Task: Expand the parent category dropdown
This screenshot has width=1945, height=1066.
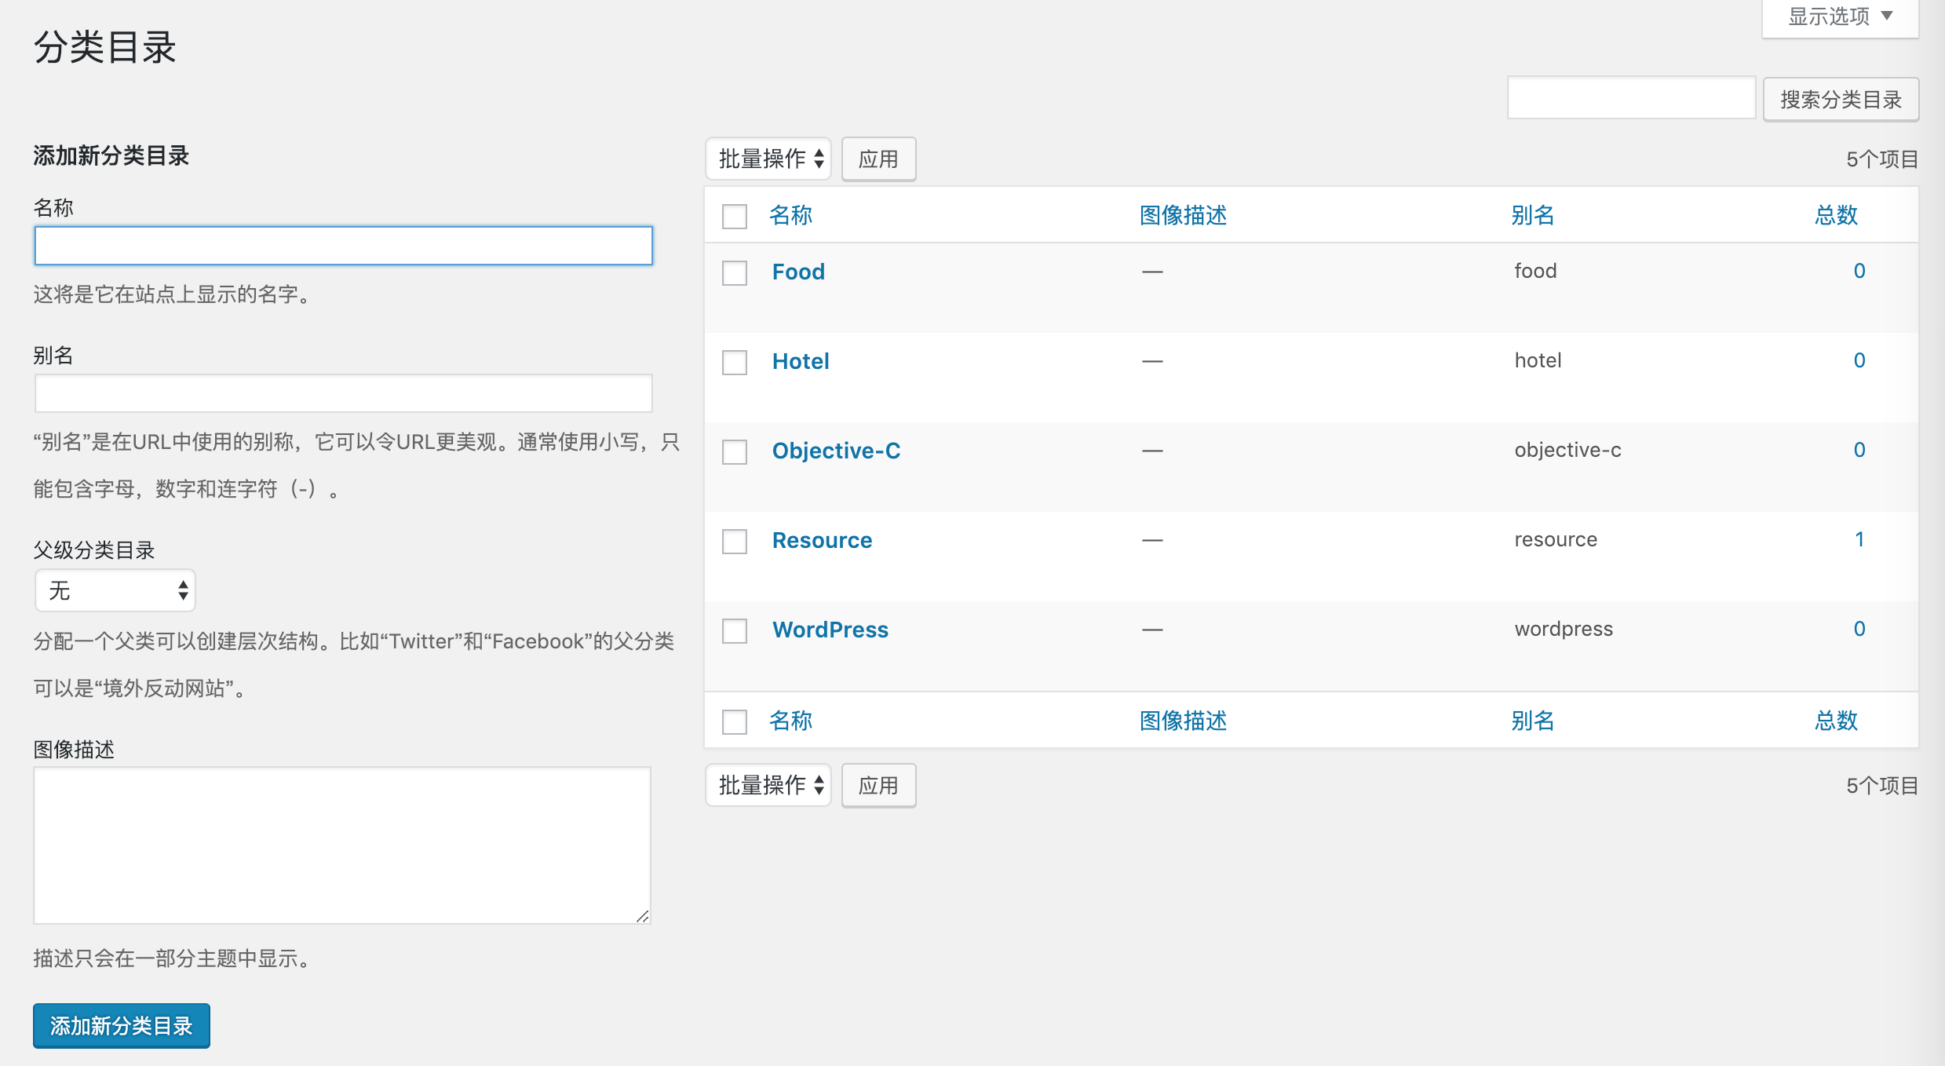Action: coord(115,590)
